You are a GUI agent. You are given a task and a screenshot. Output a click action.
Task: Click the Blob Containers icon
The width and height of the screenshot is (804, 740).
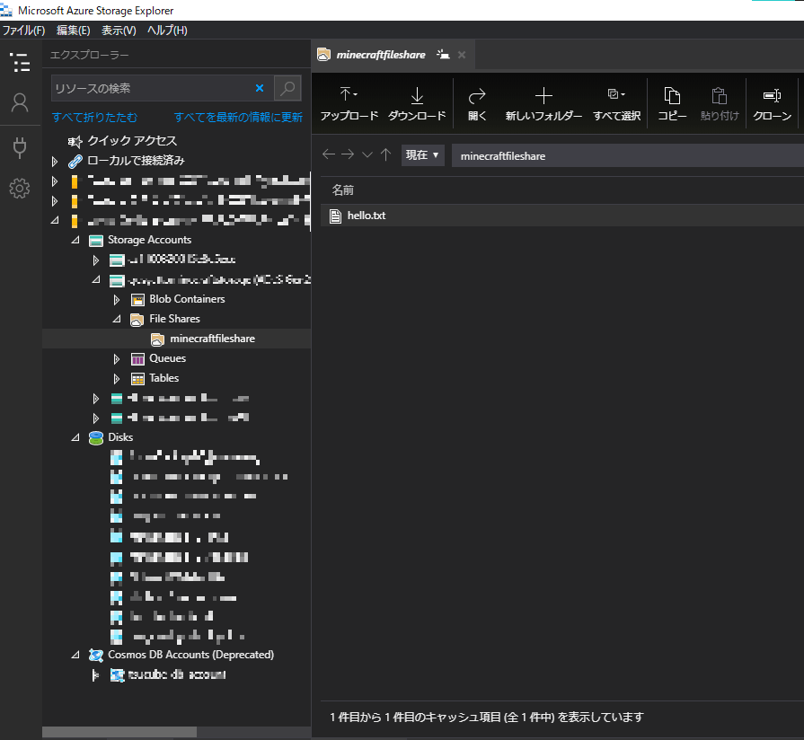coord(137,299)
